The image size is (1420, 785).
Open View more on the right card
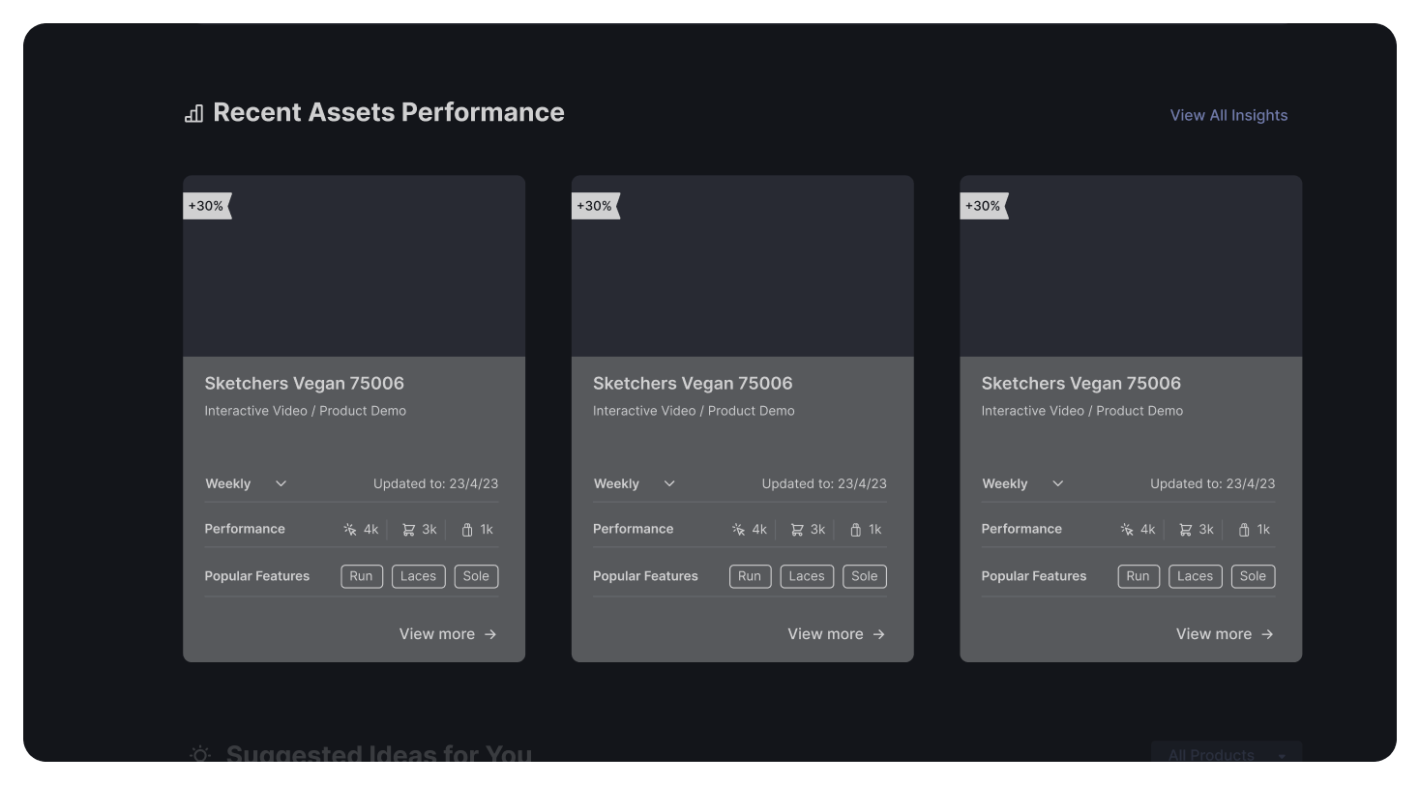1225,634
